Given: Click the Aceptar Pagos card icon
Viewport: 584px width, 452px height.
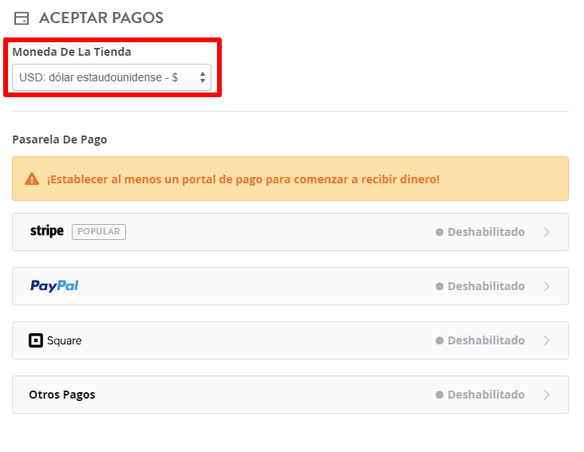Looking at the screenshot, I should click(x=22, y=18).
